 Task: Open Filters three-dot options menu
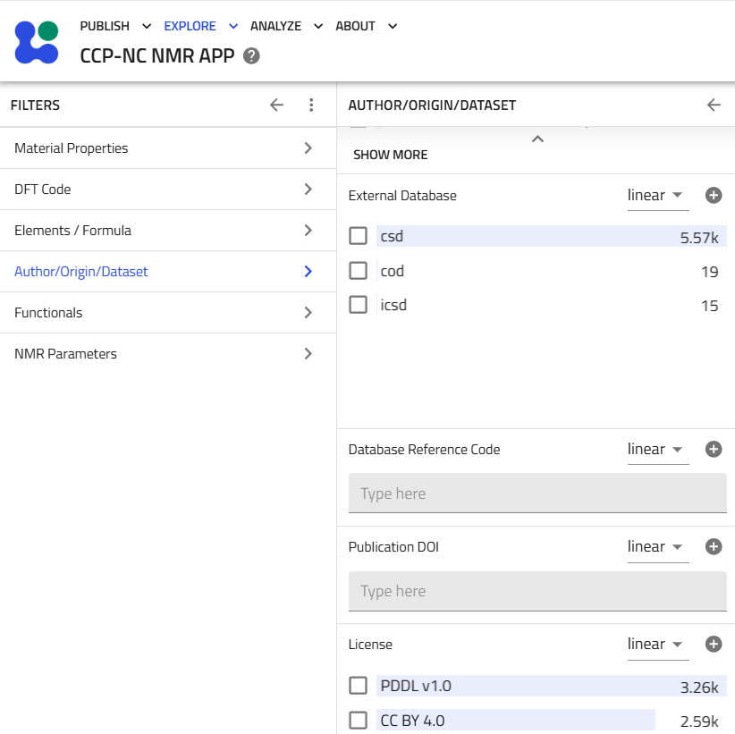(311, 105)
